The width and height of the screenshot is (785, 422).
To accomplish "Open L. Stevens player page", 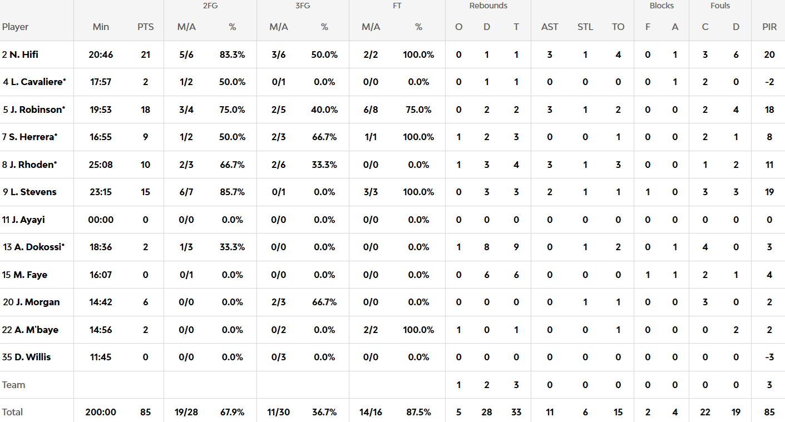I will pyautogui.click(x=33, y=192).
